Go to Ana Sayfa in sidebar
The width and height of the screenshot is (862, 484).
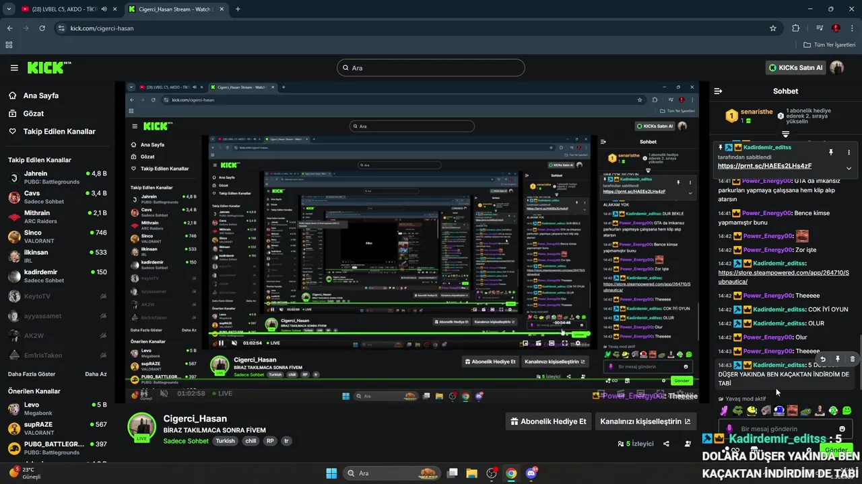[x=40, y=95]
